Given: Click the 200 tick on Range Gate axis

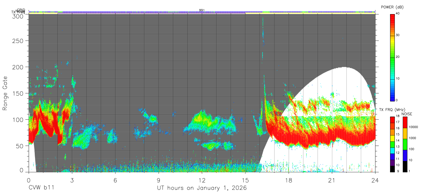Looking at the screenshot, I should click(18, 67).
